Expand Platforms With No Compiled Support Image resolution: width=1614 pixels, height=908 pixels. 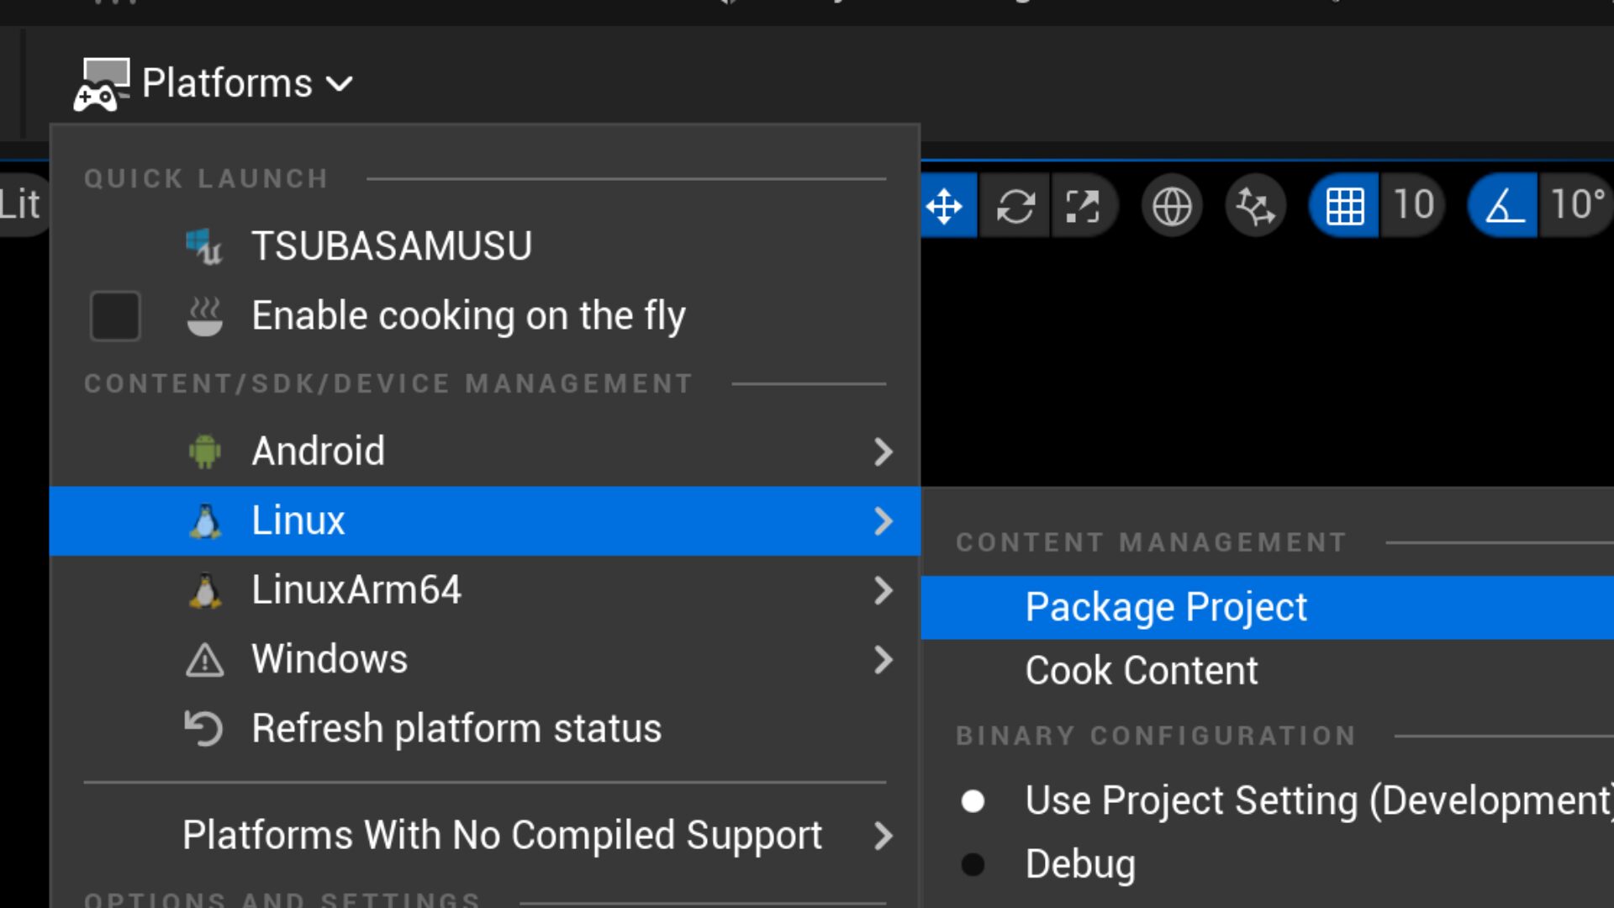click(503, 836)
